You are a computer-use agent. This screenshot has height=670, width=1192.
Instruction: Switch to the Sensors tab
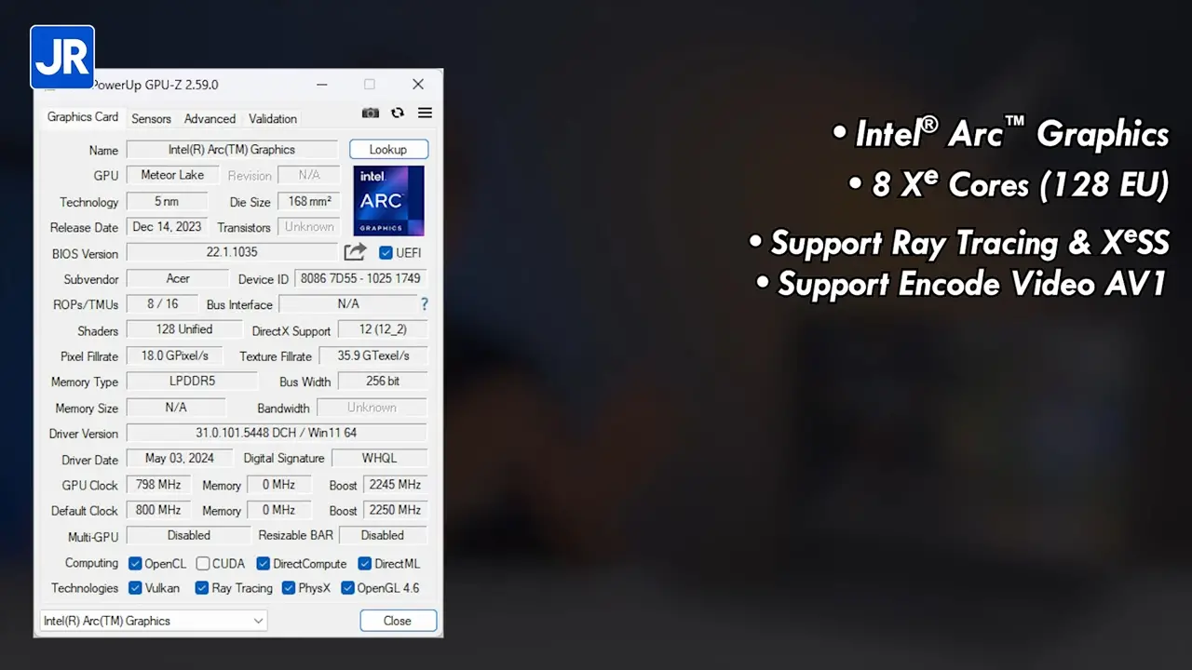pos(151,119)
